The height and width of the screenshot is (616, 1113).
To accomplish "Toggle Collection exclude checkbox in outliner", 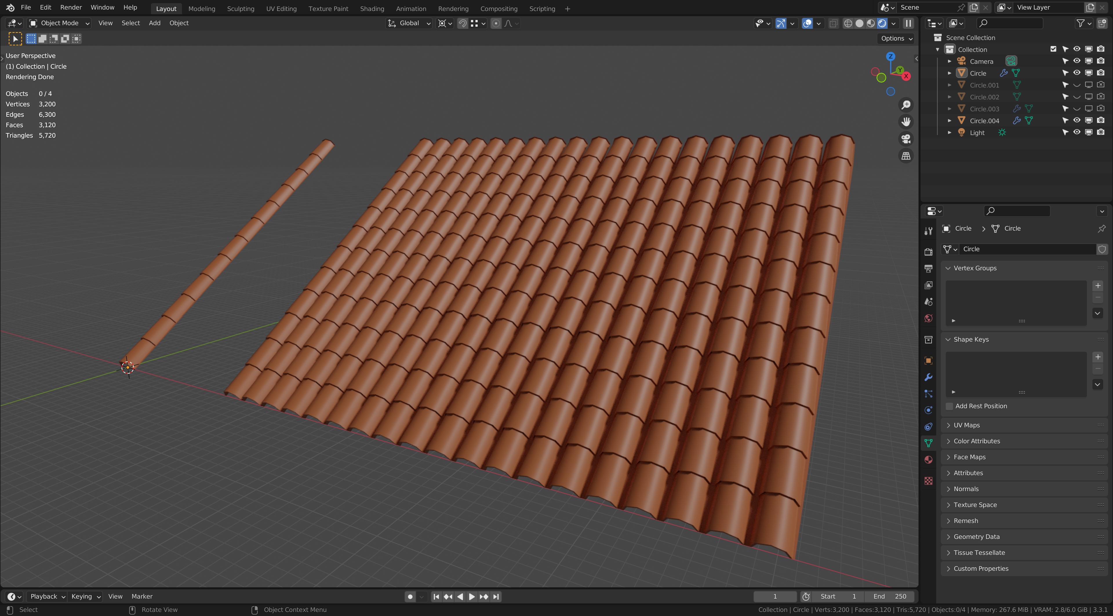I will click(x=1053, y=49).
